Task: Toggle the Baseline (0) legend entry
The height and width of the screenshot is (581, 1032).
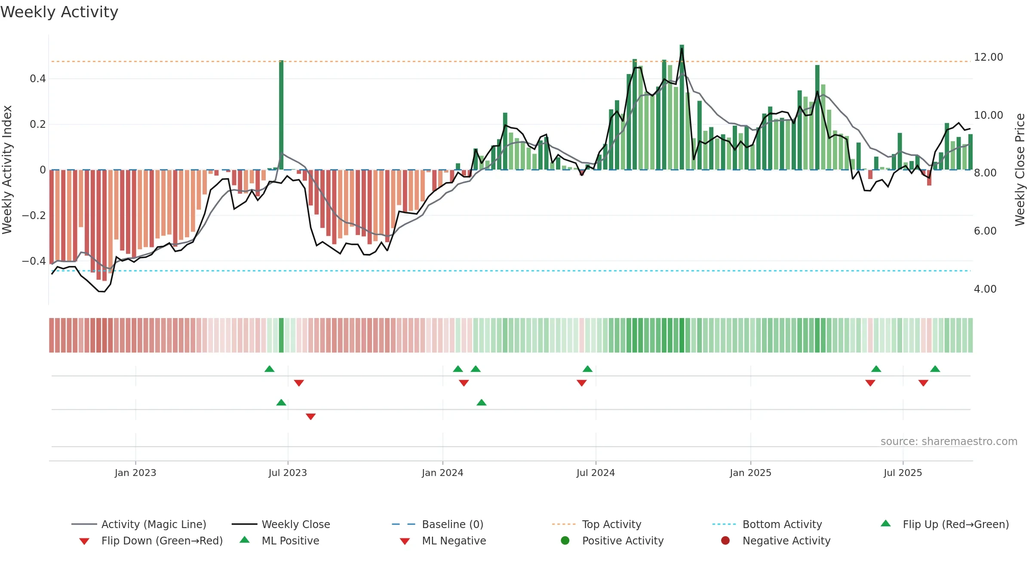Action: point(438,524)
